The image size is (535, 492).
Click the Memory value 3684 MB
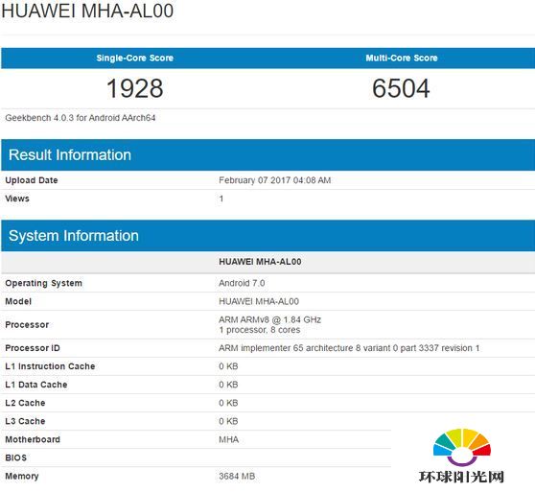[237, 477]
